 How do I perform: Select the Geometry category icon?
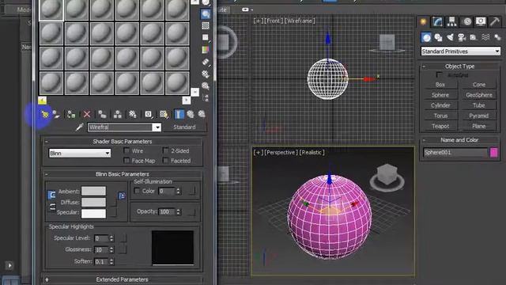pos(426,37)
